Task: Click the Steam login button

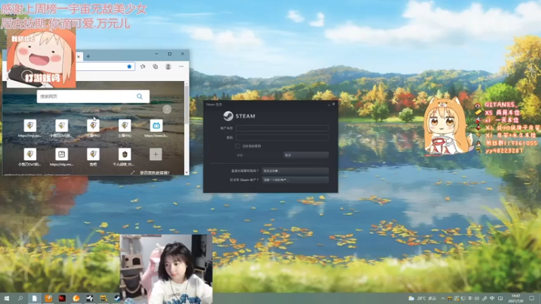Action: 258,155
